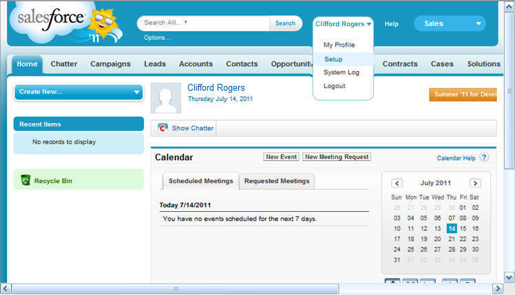Open the Search All scope dropdown
Viewport: 515px width, 295px height.
point(186,22)
